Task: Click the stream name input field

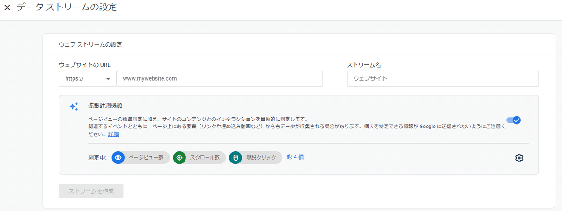Action: [443, 79]
